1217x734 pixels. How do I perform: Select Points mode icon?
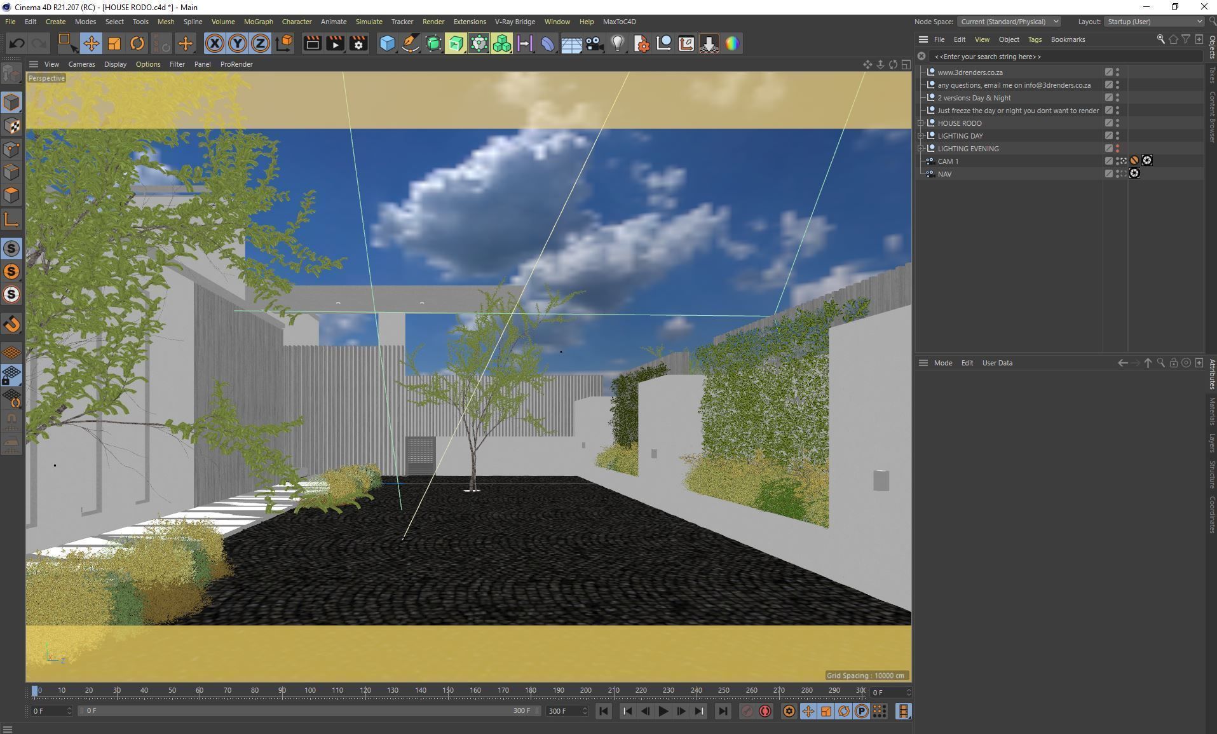[x=11, y=149]
